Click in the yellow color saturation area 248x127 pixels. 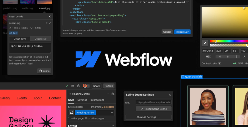[x=225, y=22]
